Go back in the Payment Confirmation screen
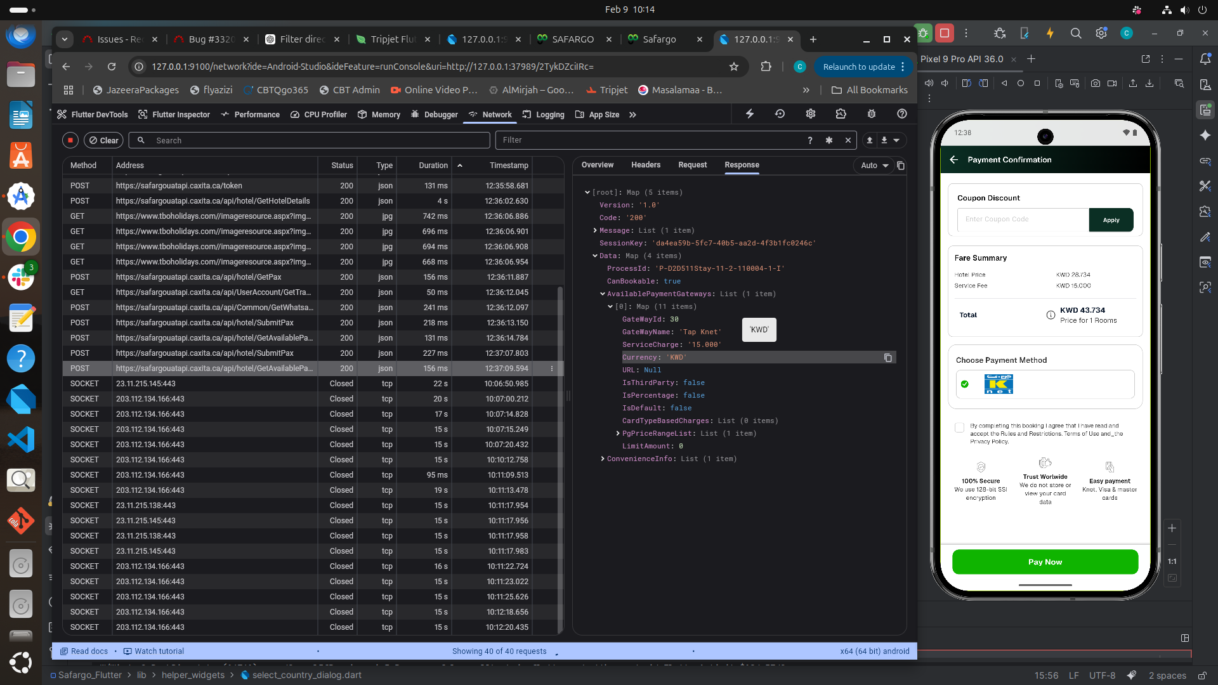 (954, 160)
